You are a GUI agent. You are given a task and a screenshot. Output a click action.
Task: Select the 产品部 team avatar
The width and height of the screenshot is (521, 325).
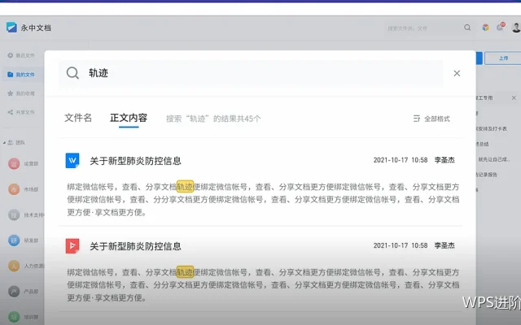14,291
